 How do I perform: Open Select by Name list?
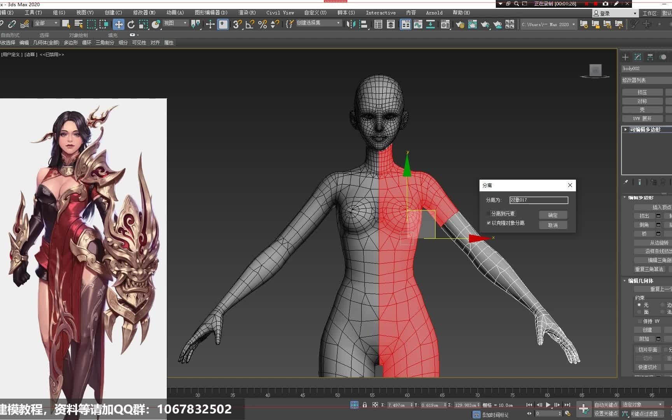tap(79, 24)
